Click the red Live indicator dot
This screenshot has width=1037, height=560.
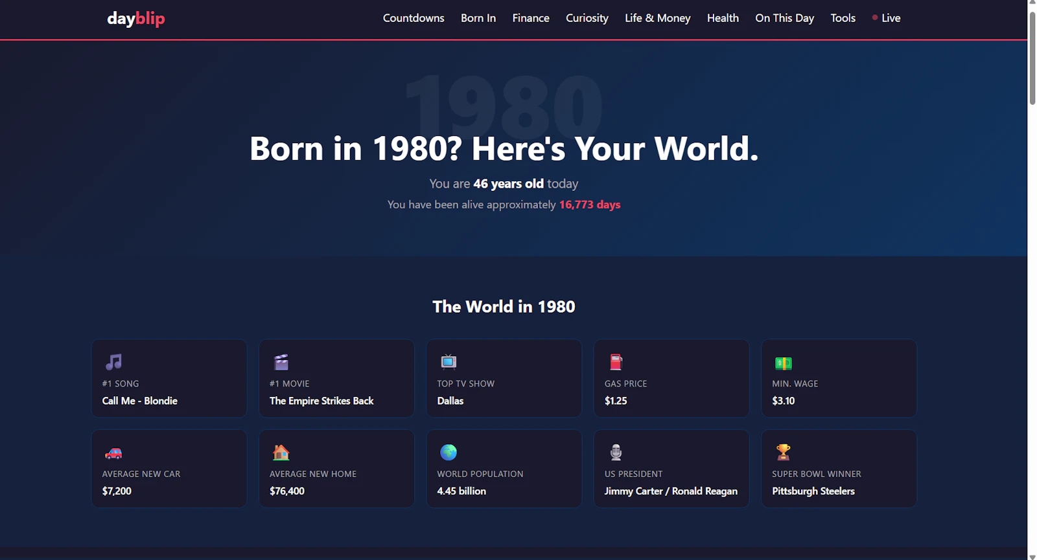[875, 17]
